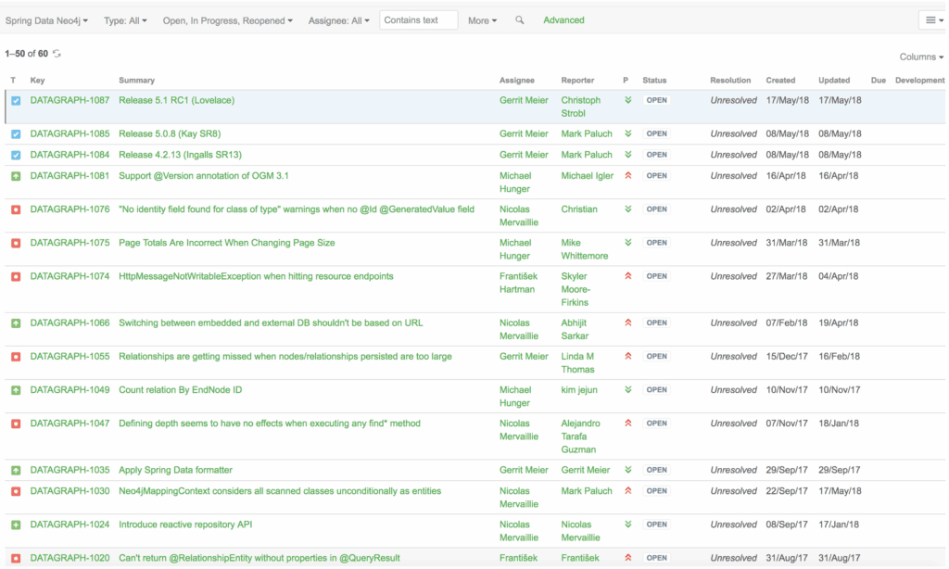949x569 pixels.
Task: Switch to Advanced search
Action: pyautogui.click(x=563, y=20)
